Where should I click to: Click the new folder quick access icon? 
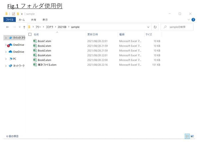tap(18, 14)
